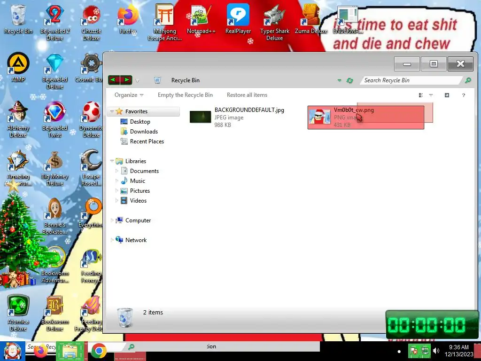Screen dimensions: 481x361
Task: Open RealPlayer desktop icon
Action: pyautogui.click(x=238, y=19)
